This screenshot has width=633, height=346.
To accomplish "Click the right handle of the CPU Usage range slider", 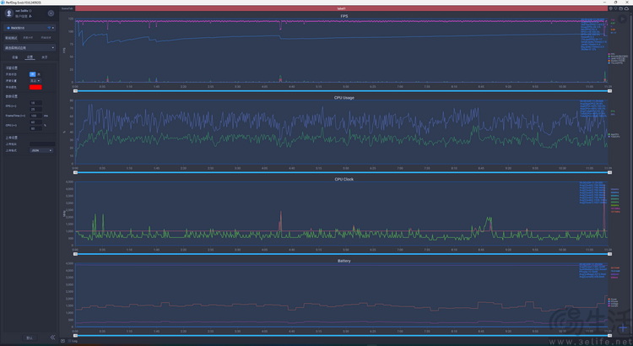I will pyautogui.click(x=609, y=172).
